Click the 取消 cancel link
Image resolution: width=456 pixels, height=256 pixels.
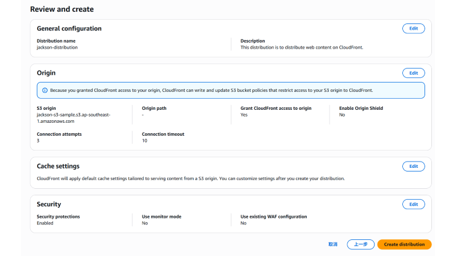[333, 244]
